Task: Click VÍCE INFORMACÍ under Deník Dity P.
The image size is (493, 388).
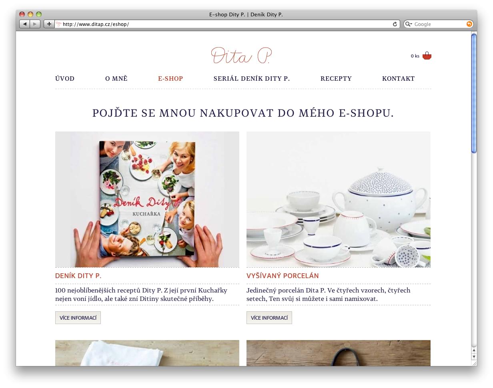Action: (x=78, y=318)
